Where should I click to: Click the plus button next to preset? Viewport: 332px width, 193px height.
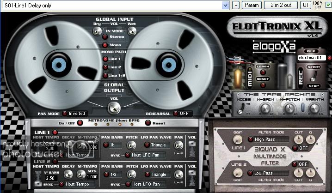coord(236,5)
